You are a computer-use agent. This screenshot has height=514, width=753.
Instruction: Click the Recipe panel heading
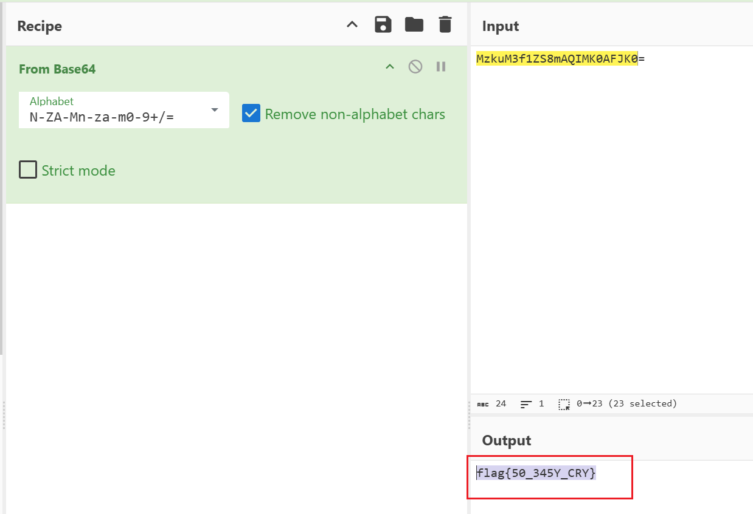point(40,26)
